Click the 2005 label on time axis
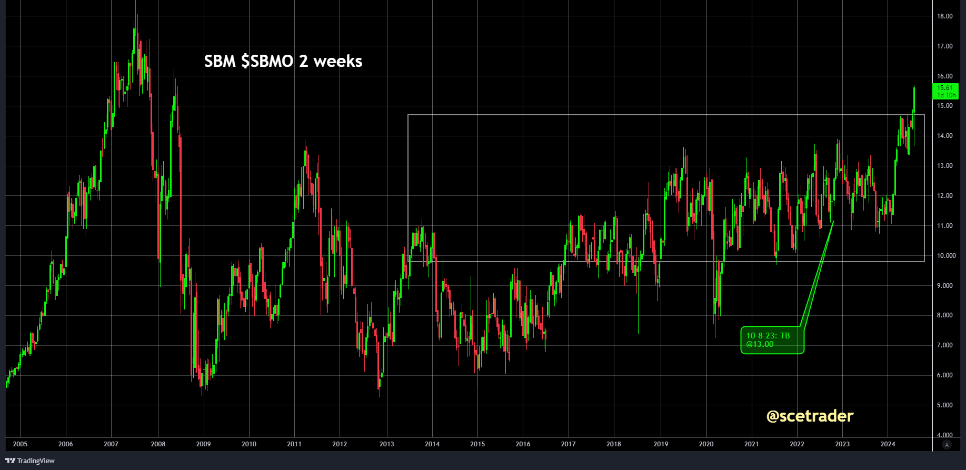The height and width of the screenshot is (470, 966). (20, 444)
